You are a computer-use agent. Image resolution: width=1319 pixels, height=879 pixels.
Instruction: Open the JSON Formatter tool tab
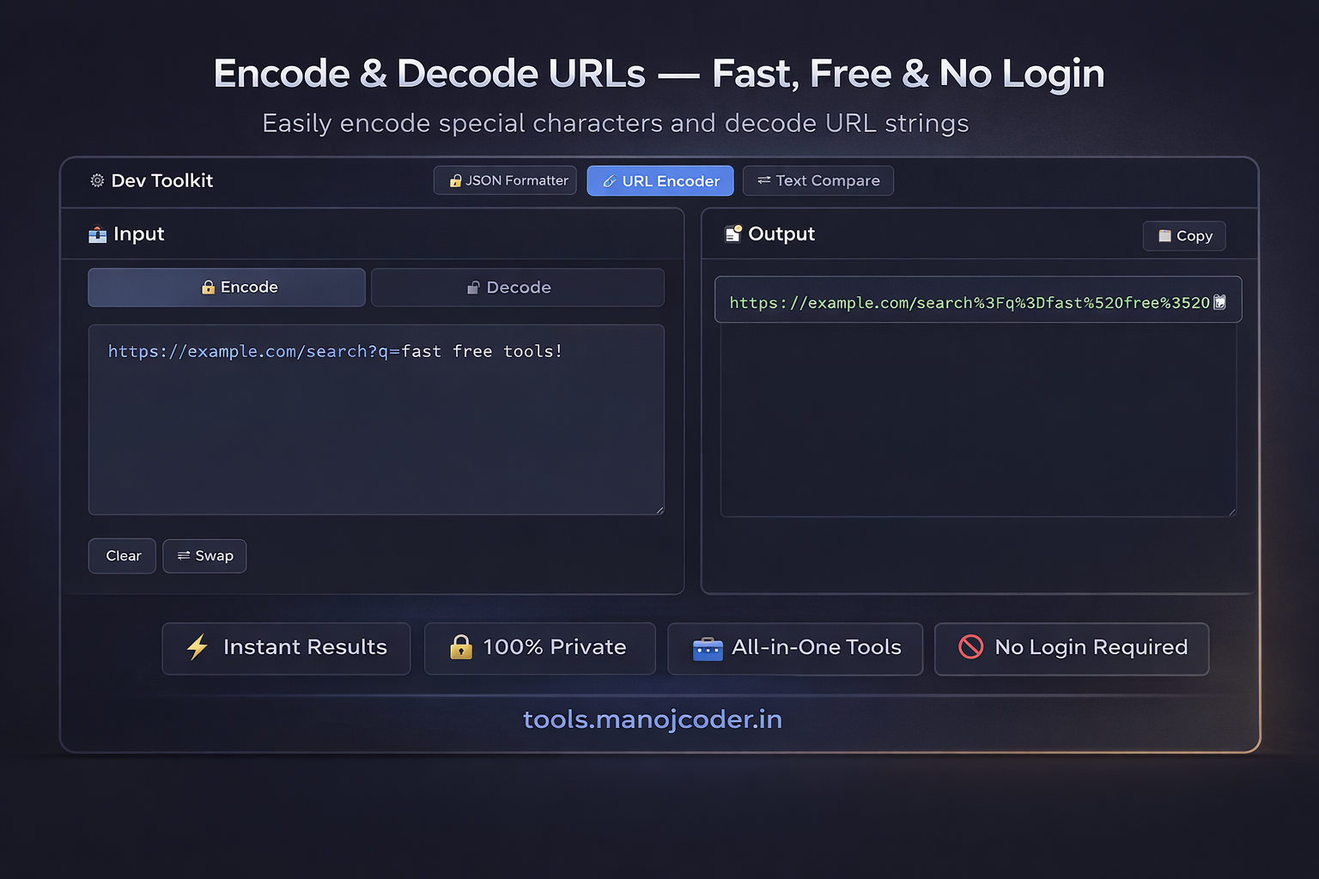(x=505, y=180)
